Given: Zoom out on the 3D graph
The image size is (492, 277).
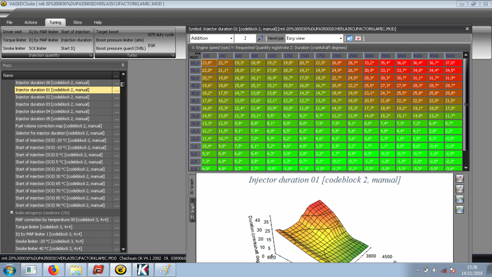Looking at the screenshot, I should [x=460, y=189].
